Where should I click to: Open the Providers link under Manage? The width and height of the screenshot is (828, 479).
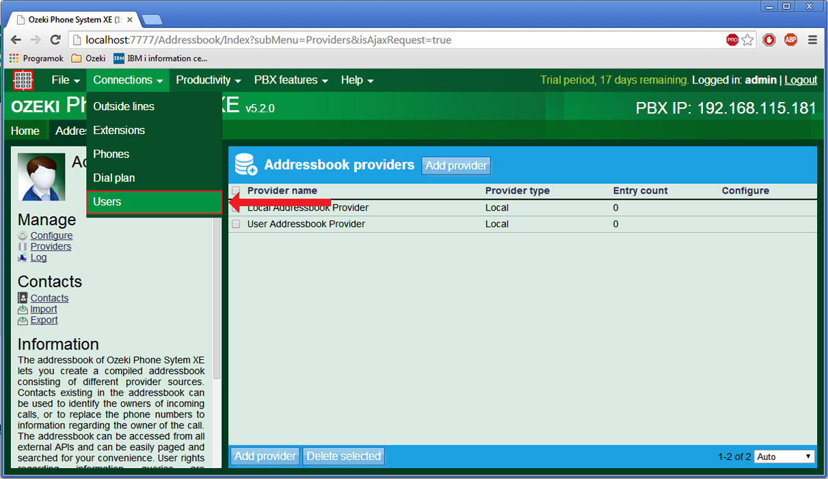51,247
